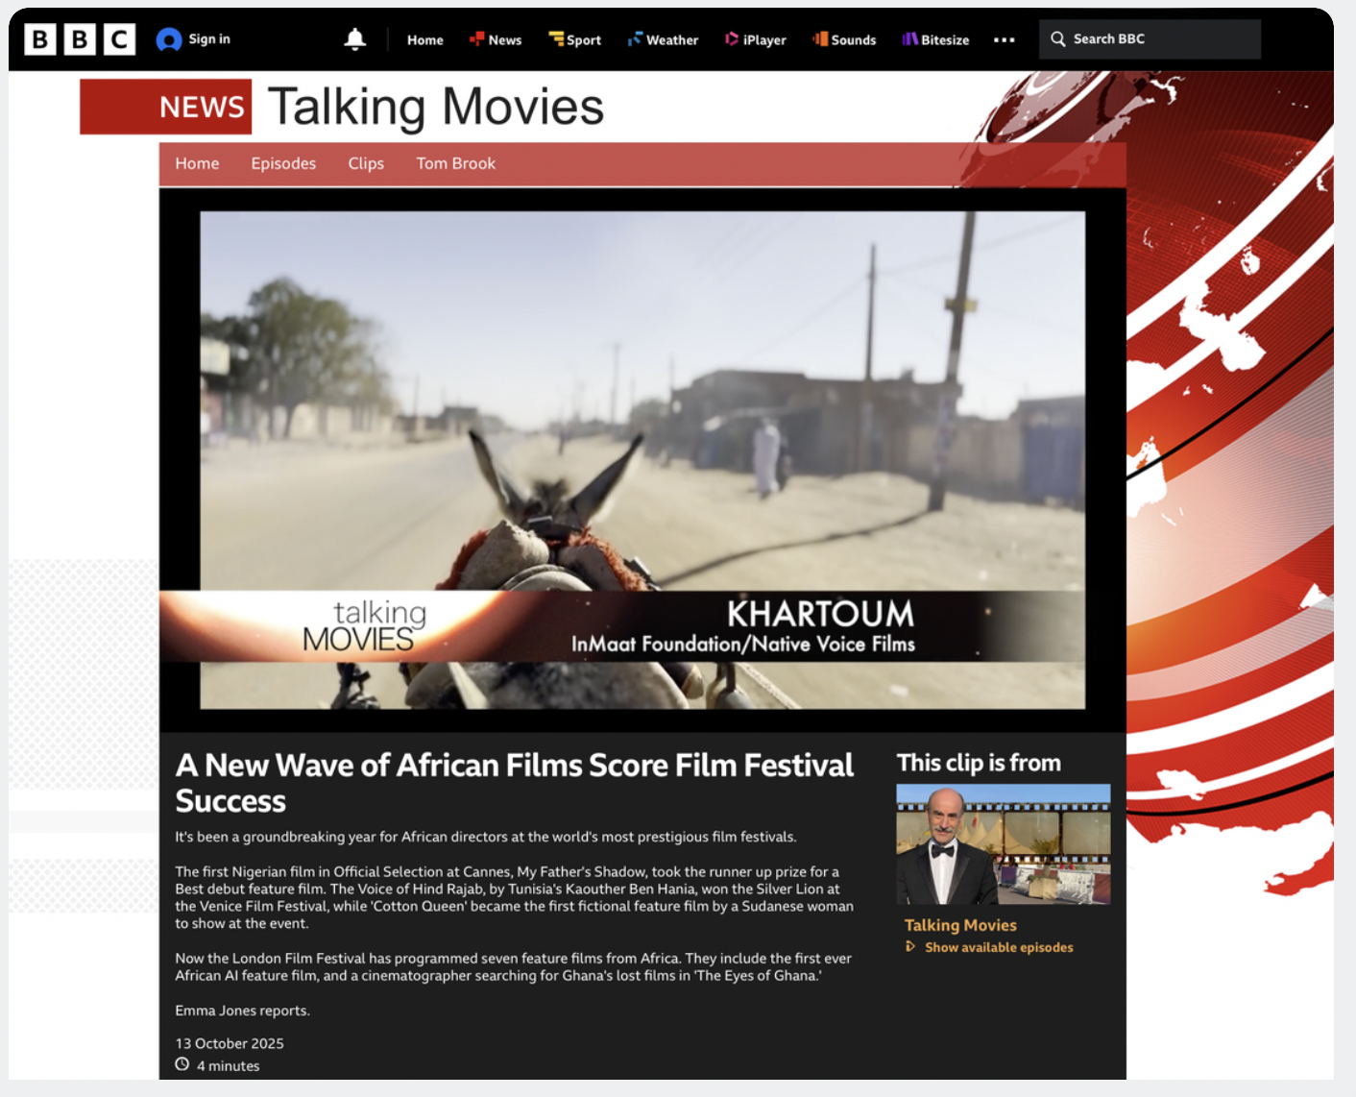Screen dimensions: 1356x1097
Task: Switch to the Episodes tab
Action: coord(283,163)
